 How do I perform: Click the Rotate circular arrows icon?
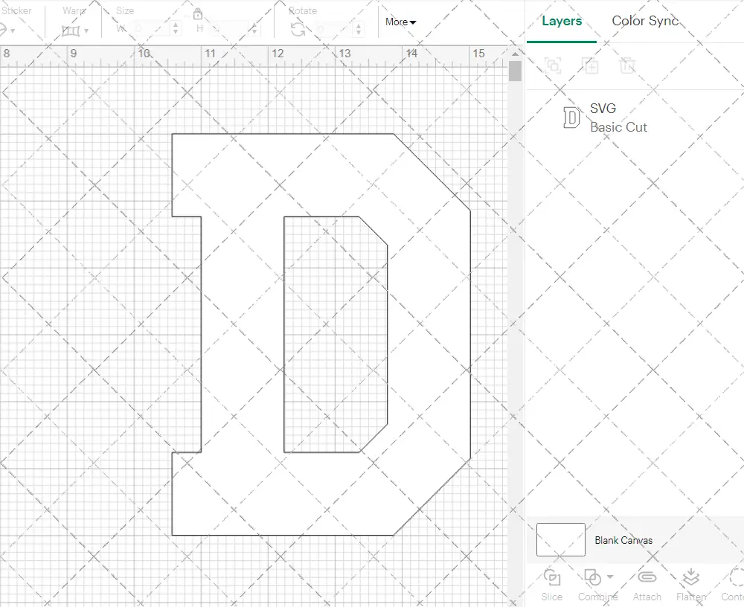[x=298, y=30]
